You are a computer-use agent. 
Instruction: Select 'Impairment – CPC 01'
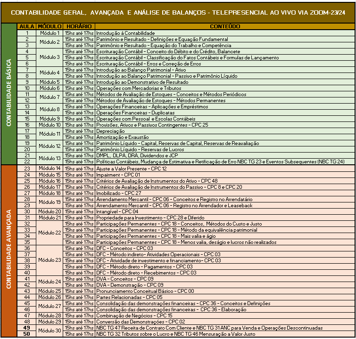coord(225,175)
